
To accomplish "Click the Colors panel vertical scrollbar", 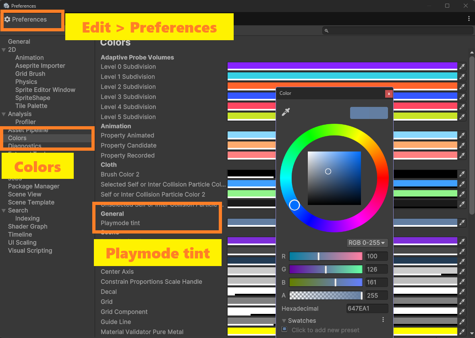I will click(x=472, y=135).
